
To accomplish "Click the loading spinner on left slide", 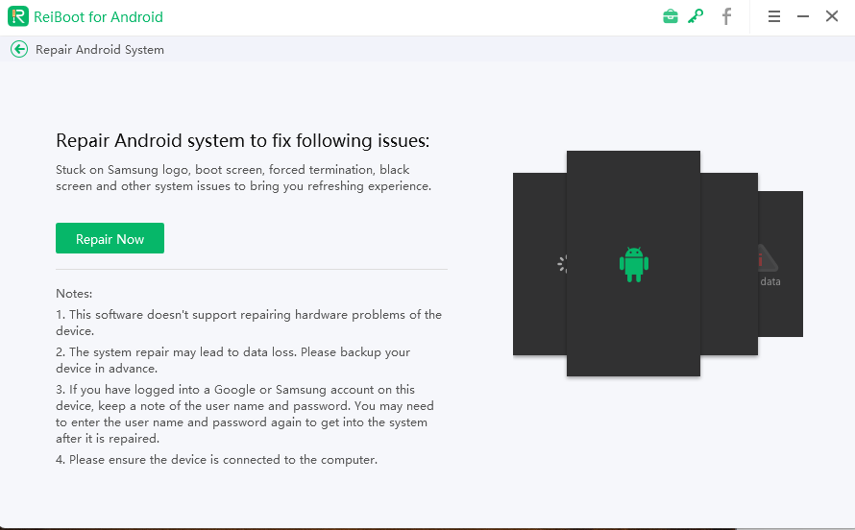I will point(563,263).
